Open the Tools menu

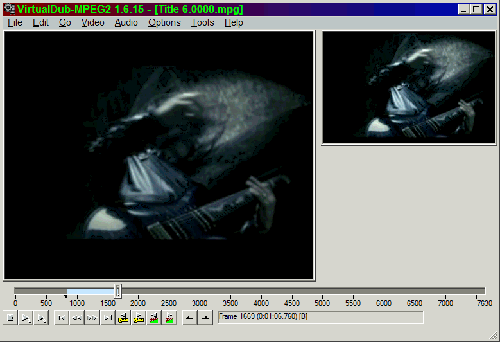tap(202, 22)
